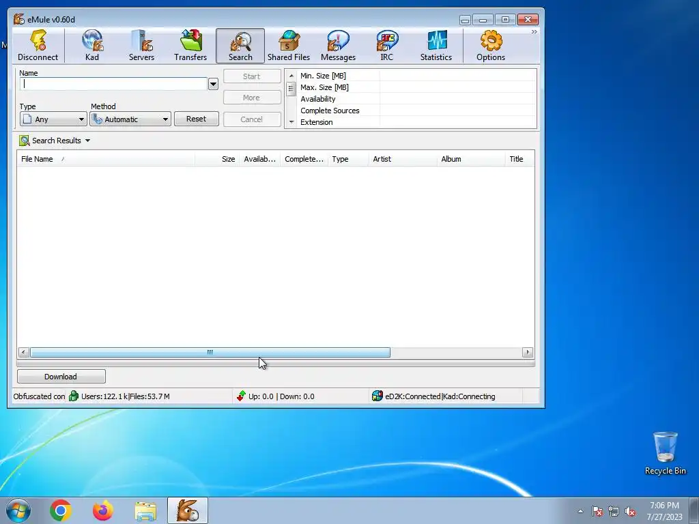
Task: Click the results horizontal scroll-left arrow
Action: [x=24, y=353]
